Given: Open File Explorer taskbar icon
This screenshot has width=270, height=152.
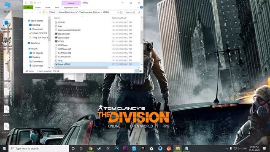Looking at the screenshot, I should pos(178,148).
